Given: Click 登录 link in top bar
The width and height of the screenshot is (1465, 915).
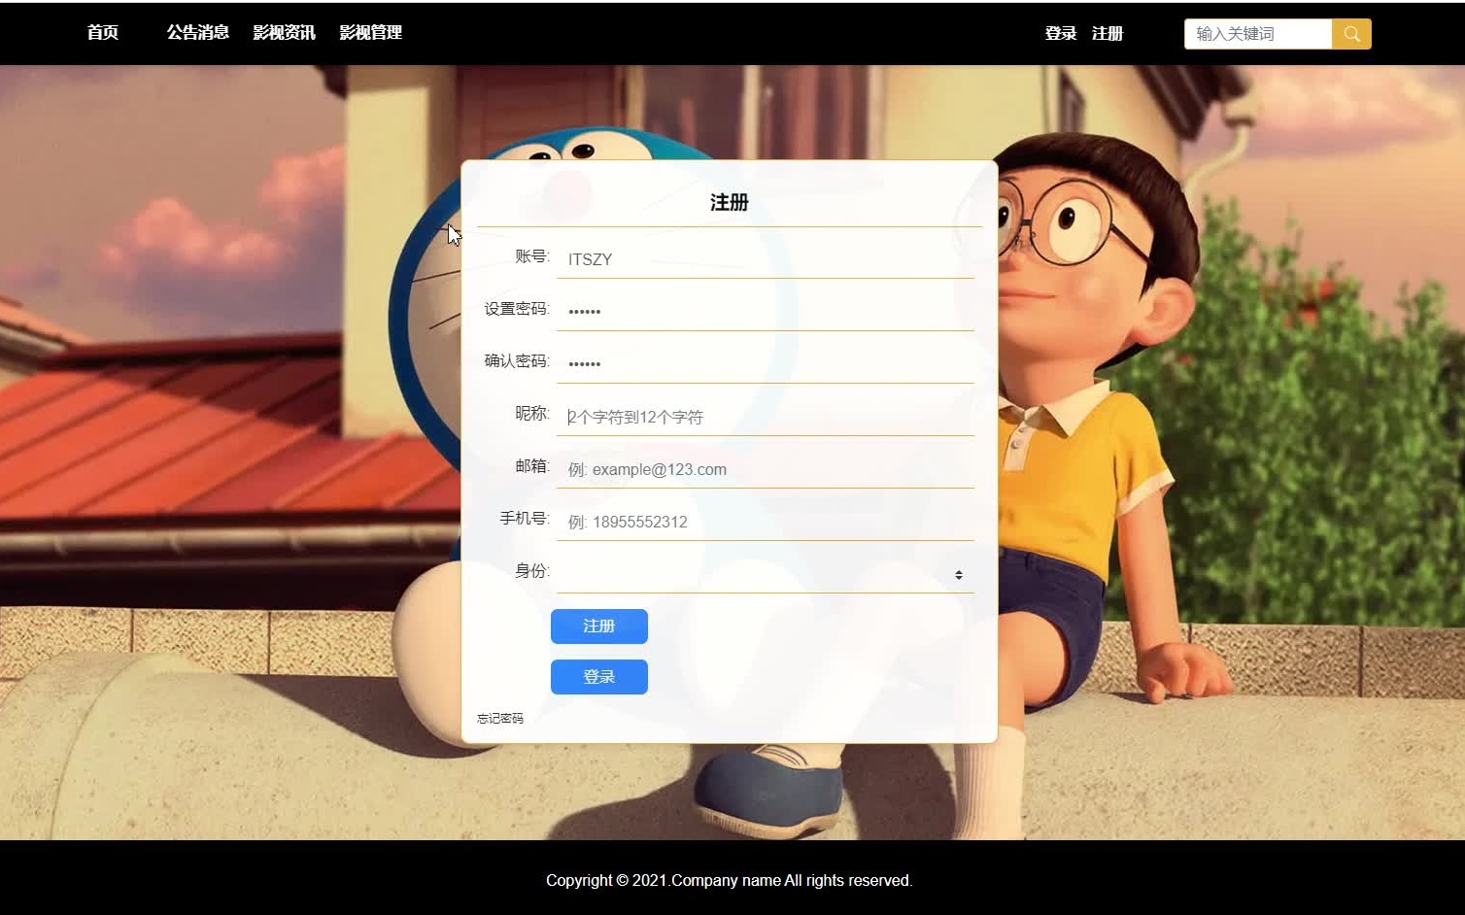Looking at the screenshot, I should pyautogui.click(x=1060, y=33).
